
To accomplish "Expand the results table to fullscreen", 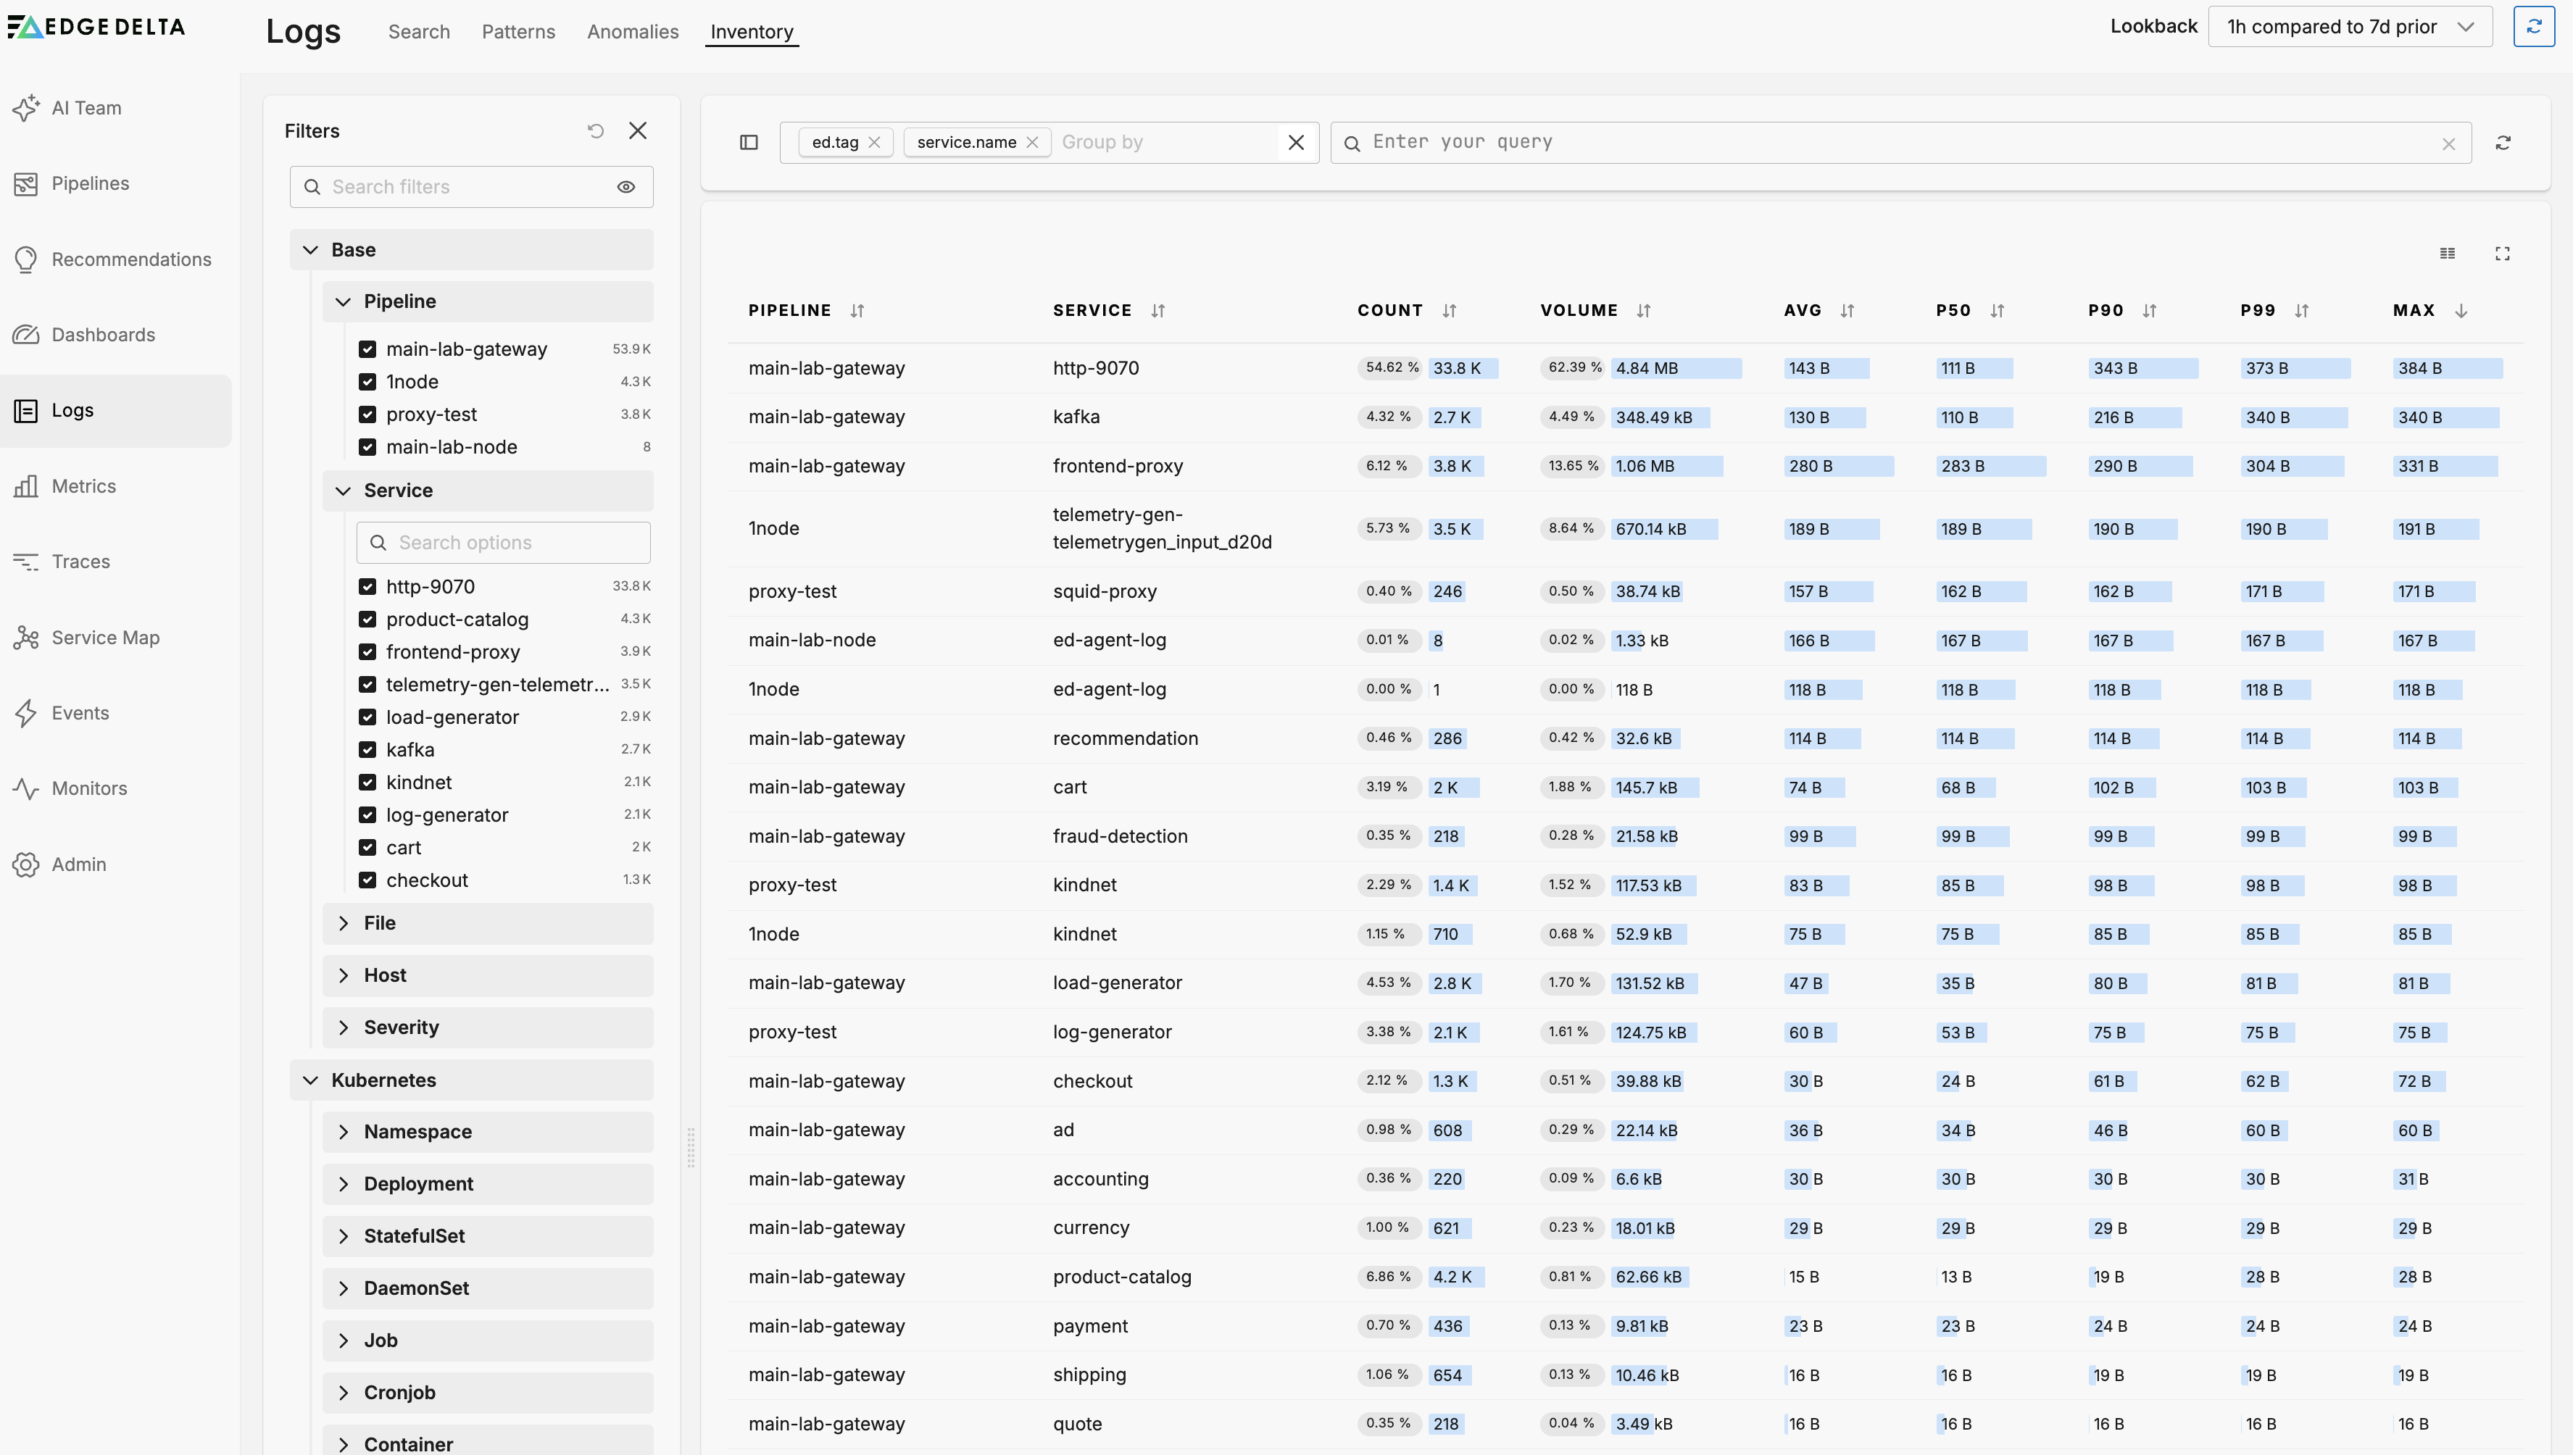I will click(x=2502, y=253).
